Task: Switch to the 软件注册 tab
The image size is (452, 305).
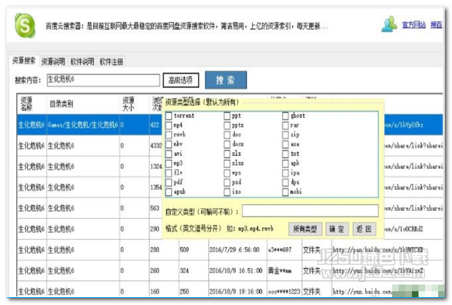Action: tap(111, 62)
